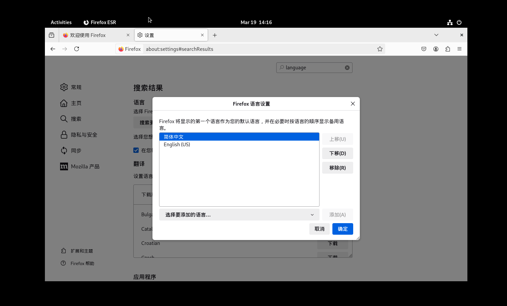Viewport: 507px width, 306px height.
Task: Open the GNOME Activities overview
Action: [61, 22]
